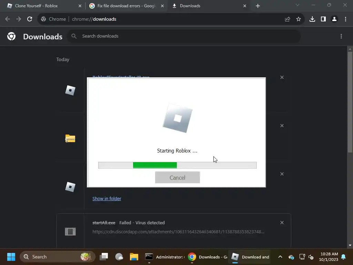Open the Chrome downloads toolbar icon
Screen dimensions: 353x265
click(312, 19)
